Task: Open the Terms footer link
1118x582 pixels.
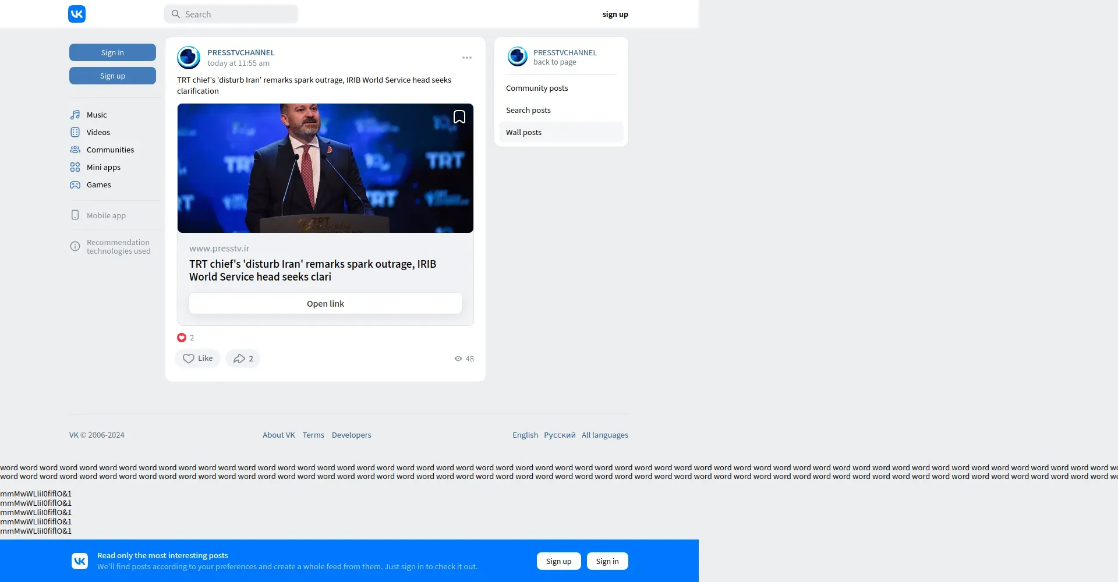Action: tap(313, 435)
